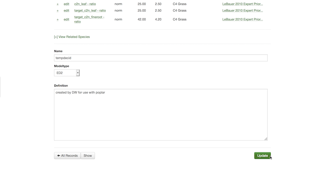This screenshot has width=326, height=175.
Task: Open LeBauer 2010 citation in c2n_leaf row
Action: pos(243,4)
